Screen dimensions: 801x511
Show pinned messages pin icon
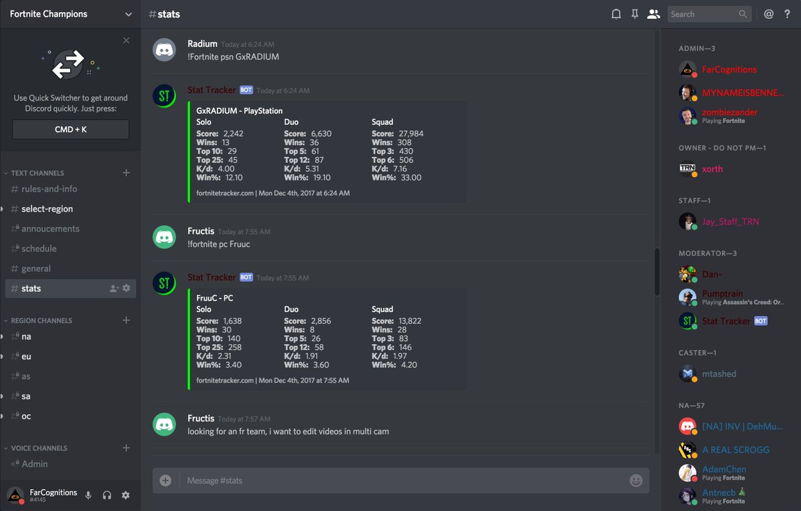pyautogui.click(x=635, y=14)
